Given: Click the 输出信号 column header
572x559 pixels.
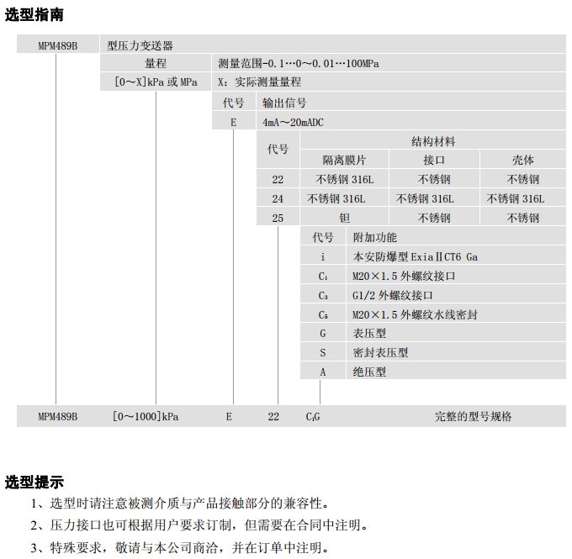Looking at the screenshot, I should tap(284, 103).
